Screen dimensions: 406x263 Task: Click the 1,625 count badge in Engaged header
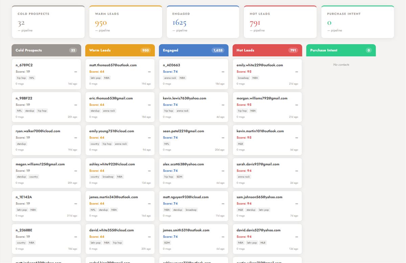coord(218,50)
